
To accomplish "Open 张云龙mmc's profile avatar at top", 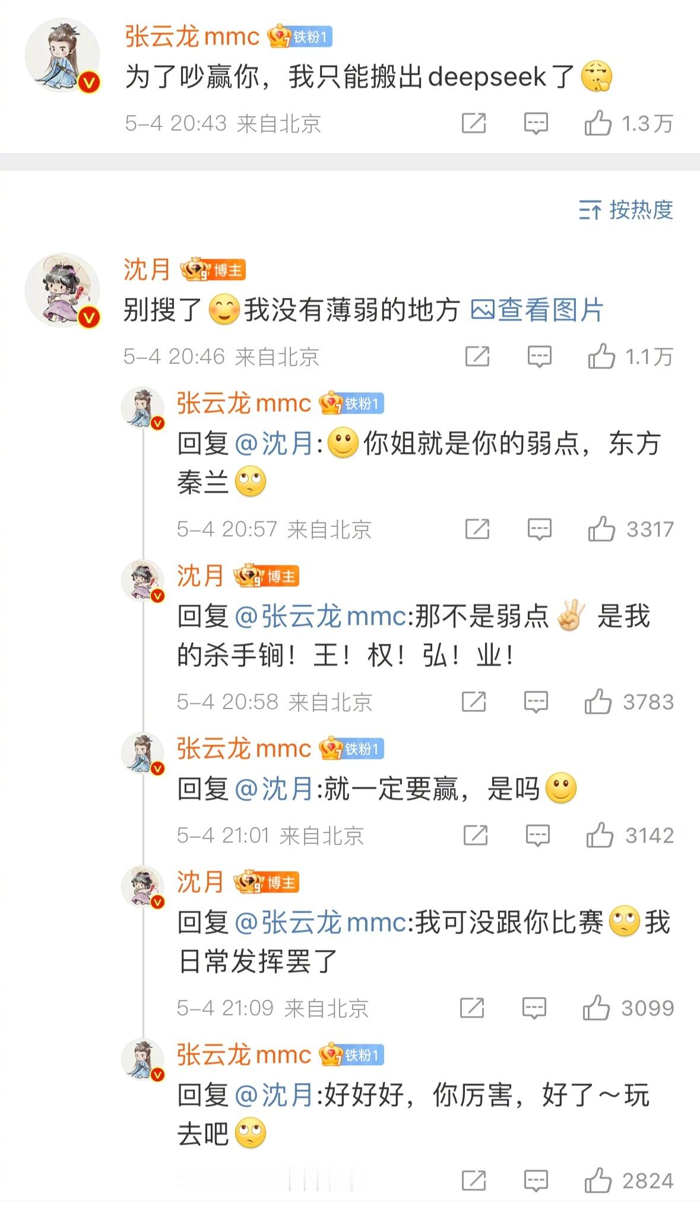I will [x=62, y=55].
